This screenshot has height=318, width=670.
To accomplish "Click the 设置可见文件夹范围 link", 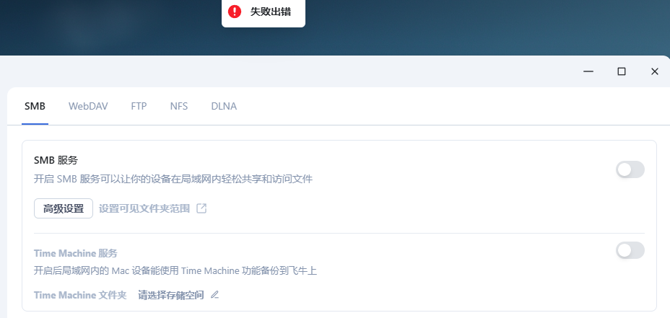I will tap(144, 208).
